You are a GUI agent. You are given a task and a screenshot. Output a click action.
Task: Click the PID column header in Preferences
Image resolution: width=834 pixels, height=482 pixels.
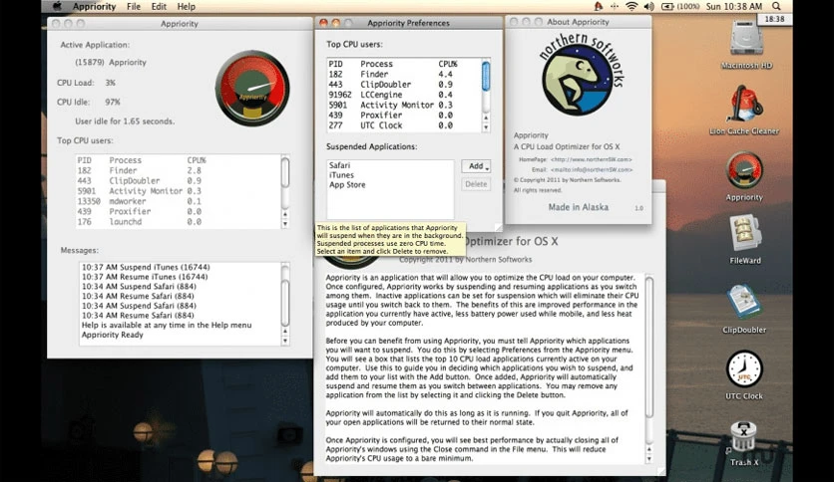[335, 64]
